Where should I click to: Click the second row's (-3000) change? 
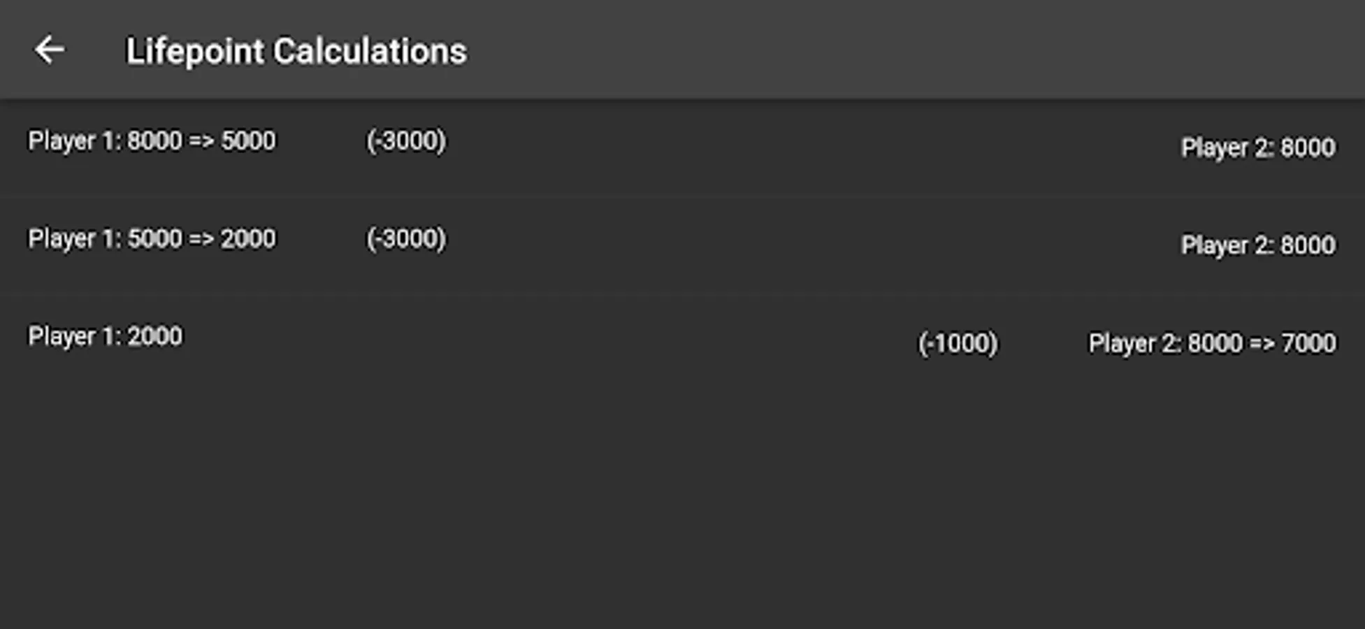[406, 239]
